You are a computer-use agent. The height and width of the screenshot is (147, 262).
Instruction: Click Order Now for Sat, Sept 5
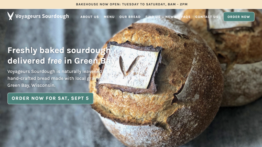pos(50,98)
